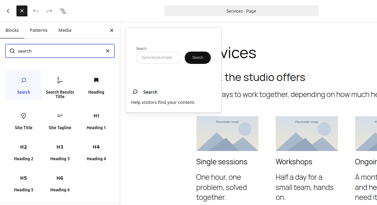Insert the Heading block with bookmark icon
This screenshot has height=205, width=377.
point(96,85)
